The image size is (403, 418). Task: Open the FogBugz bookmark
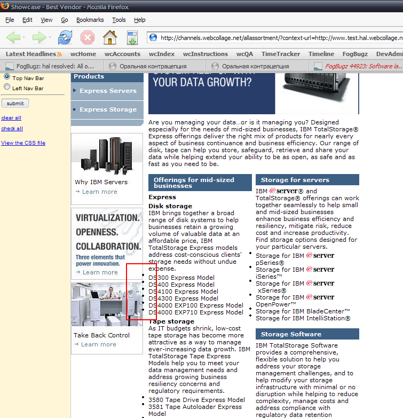coord(355,54)
